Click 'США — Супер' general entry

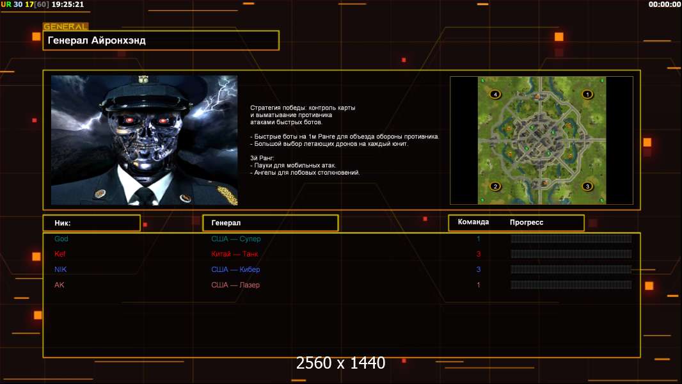tap(235, 239)
